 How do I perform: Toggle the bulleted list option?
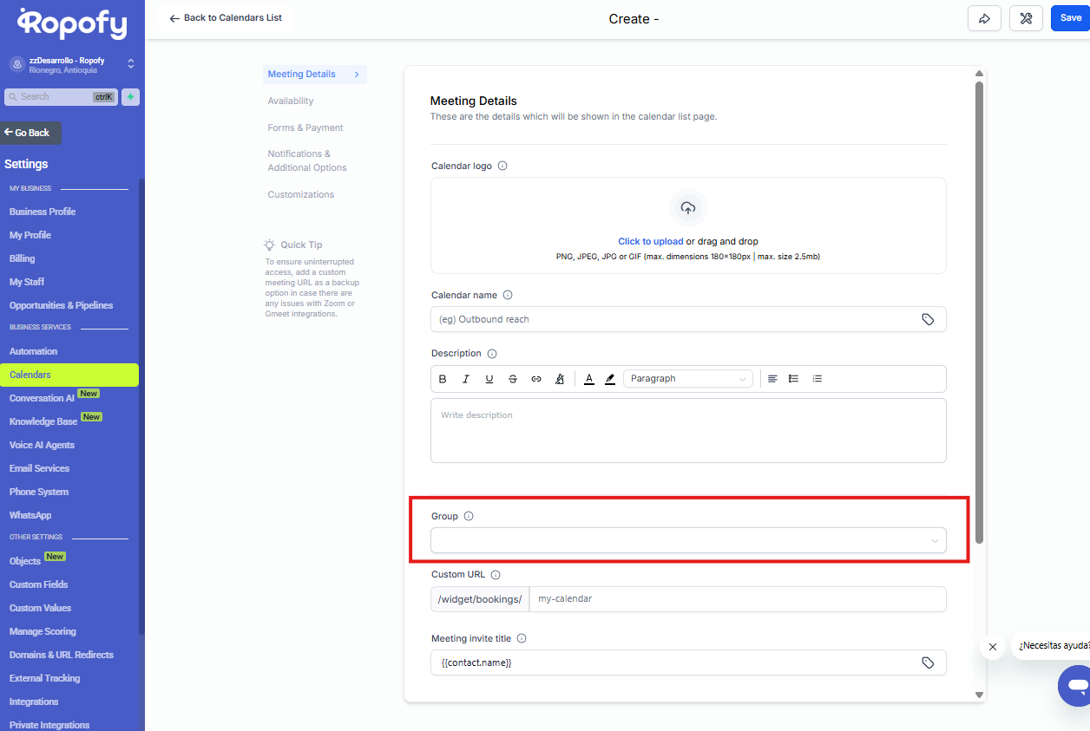tap(793, 379)
